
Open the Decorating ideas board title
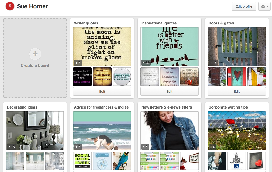coord(22,107)
